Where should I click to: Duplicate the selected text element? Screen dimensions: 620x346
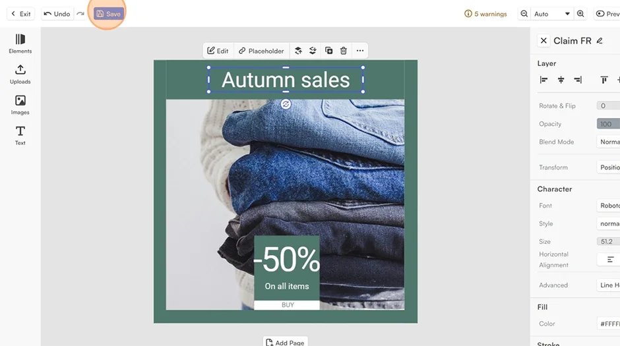point(328,51)
